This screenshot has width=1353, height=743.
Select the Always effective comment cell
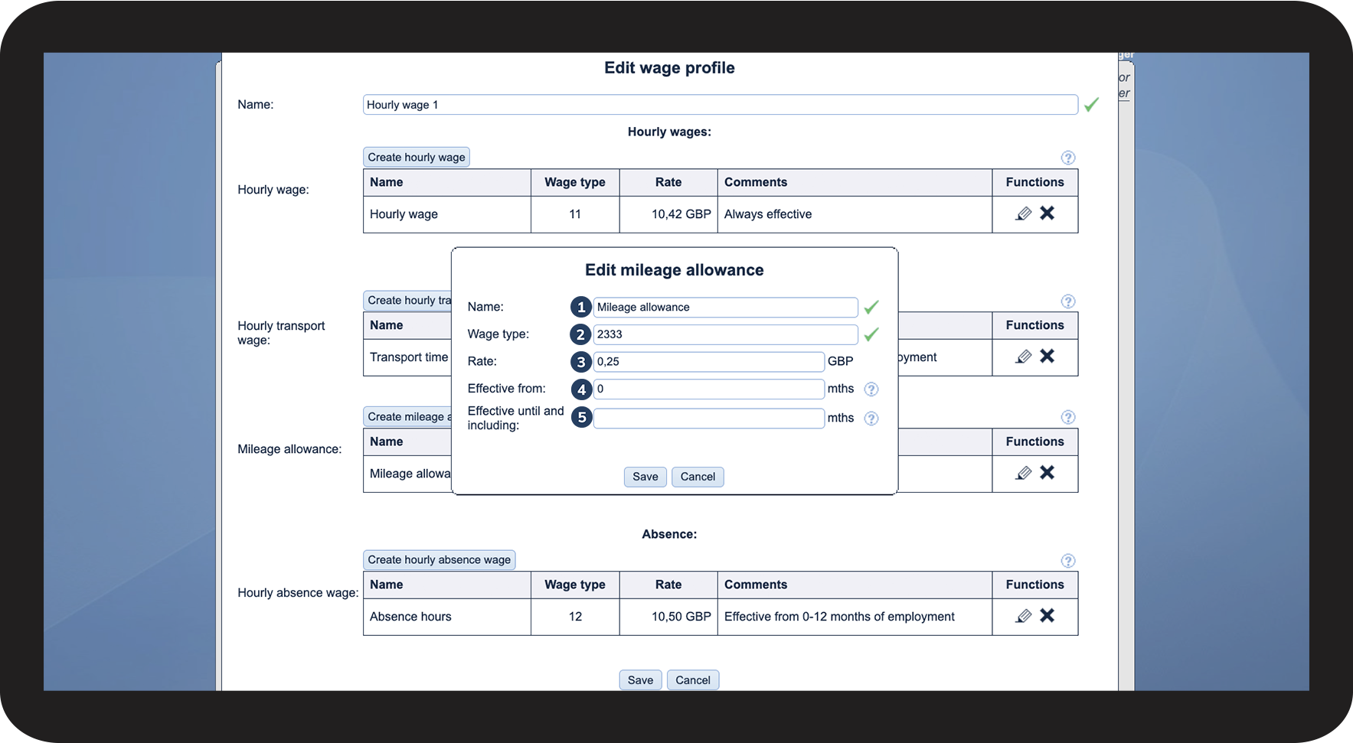[855, 214]
